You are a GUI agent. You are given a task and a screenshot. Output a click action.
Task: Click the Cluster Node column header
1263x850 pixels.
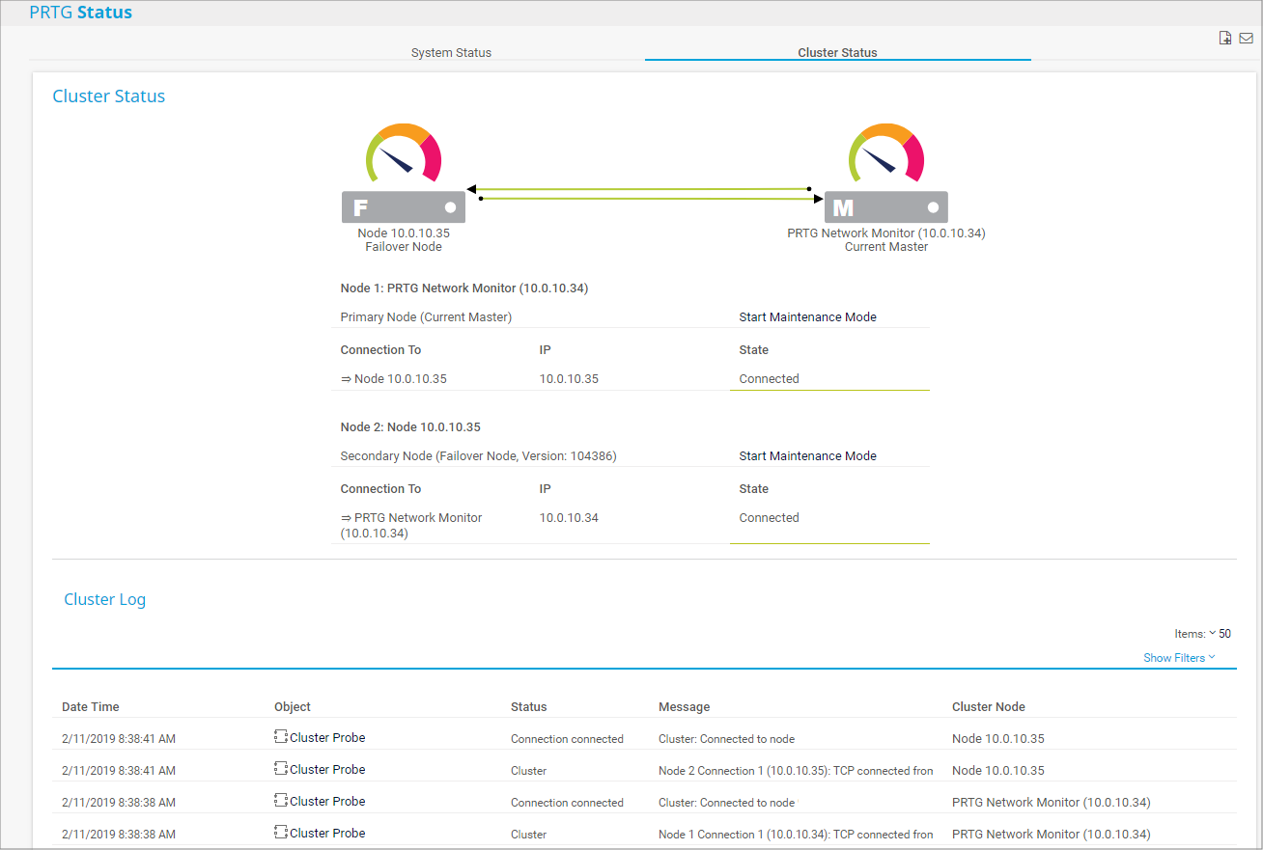point(988,707)
